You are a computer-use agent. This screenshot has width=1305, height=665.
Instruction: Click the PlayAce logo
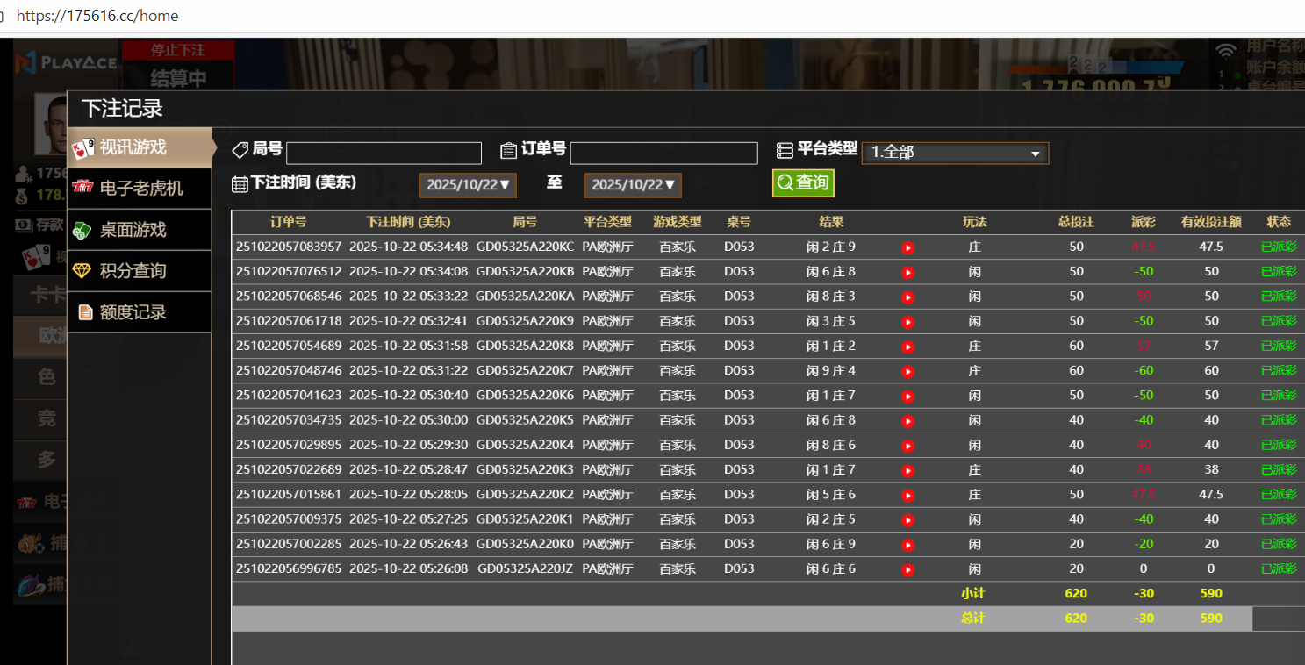pos(67,62)
